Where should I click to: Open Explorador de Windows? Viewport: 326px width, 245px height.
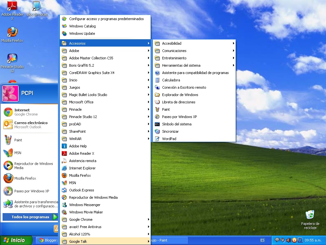coord(194,94)
